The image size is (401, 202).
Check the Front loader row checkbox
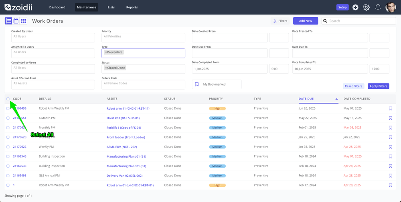8,137
